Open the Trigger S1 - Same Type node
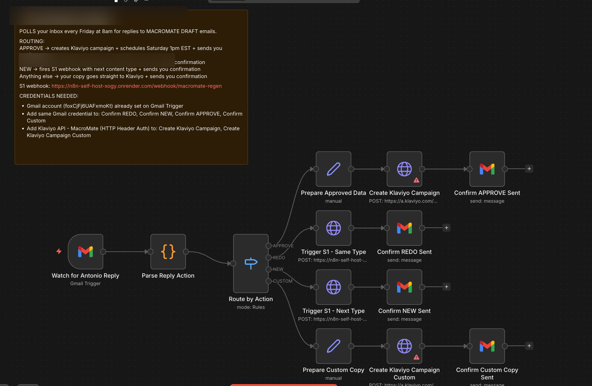 (333, 228)
